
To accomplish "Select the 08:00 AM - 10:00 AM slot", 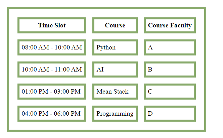I will pyautogui.click(x=52, y=47).
